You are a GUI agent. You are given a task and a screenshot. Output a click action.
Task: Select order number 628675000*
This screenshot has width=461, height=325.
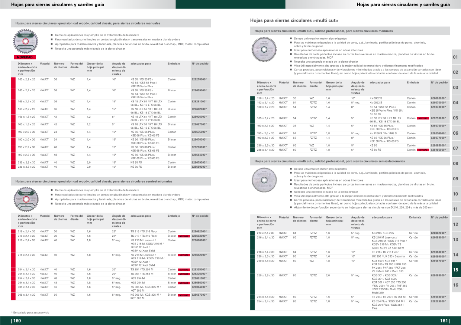click(x=199, y=132)
